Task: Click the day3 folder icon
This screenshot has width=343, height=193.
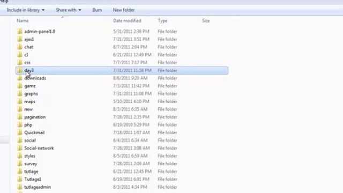Action: pos(20,70)
